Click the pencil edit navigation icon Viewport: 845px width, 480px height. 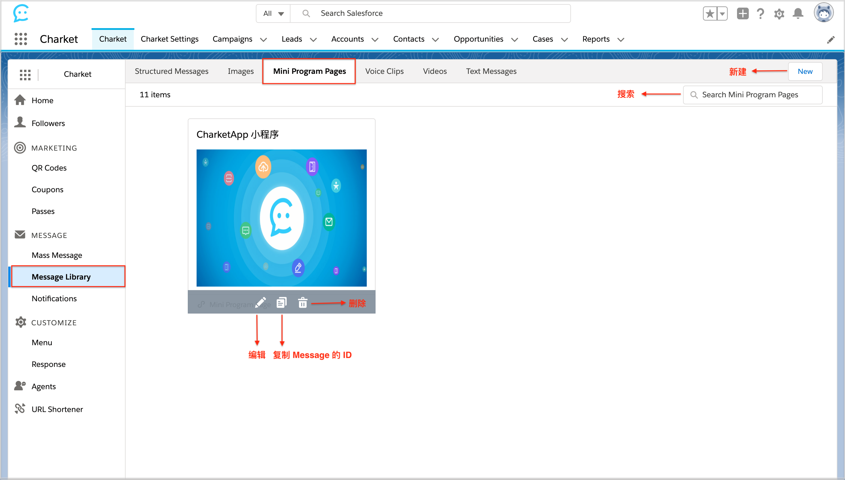click(x=831, y=40)
